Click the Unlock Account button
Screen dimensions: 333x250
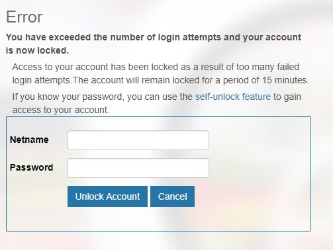point(107,196)
